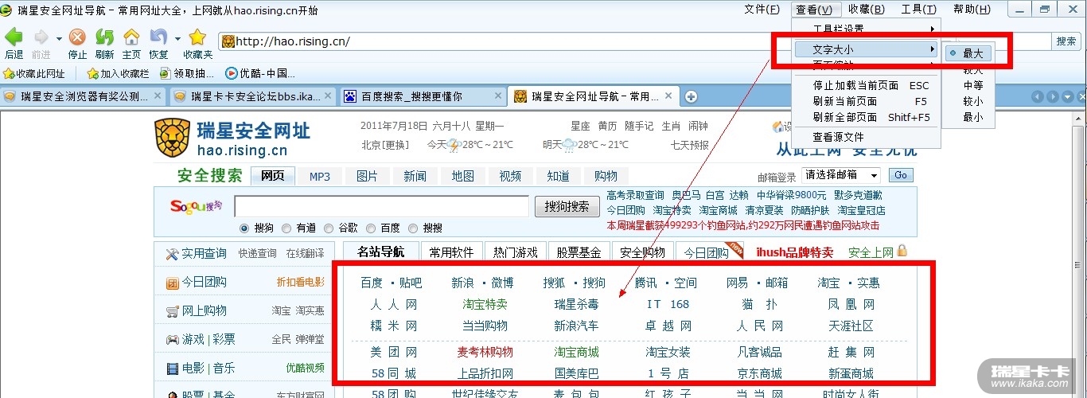The height and width of the screenshot is (398, 1087).
Task: Open the Favorites folder (收藏夹) star
Action: (x=197, y=37)
